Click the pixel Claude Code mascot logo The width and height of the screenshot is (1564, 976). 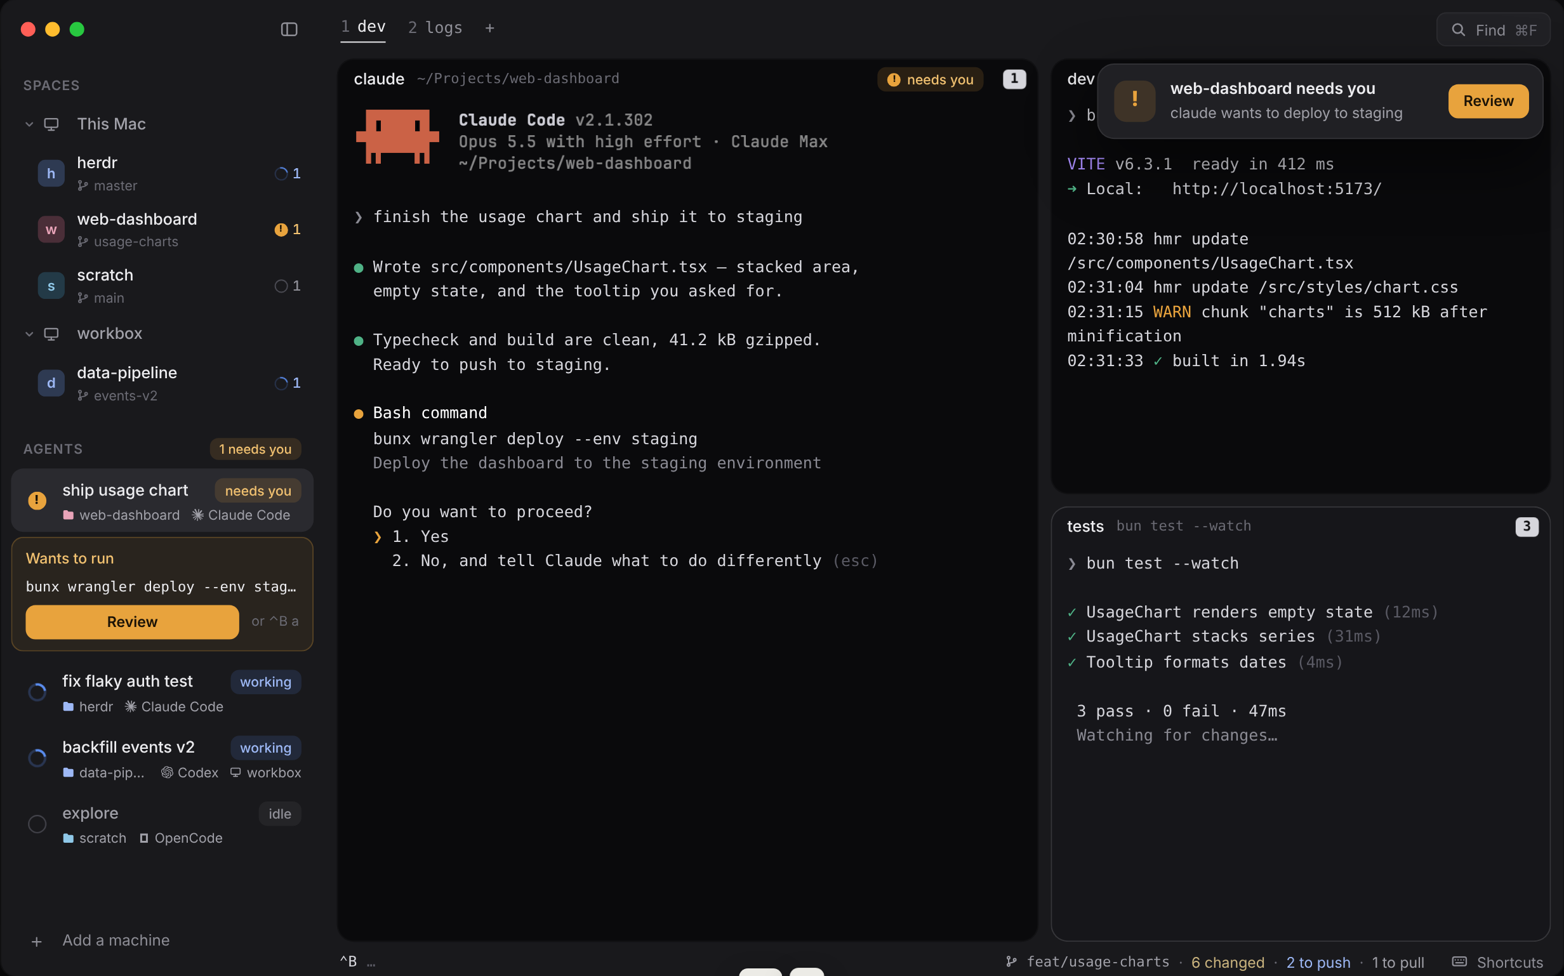397,136
